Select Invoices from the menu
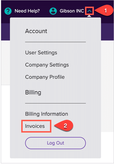The image size is (114, 165). 35,126
